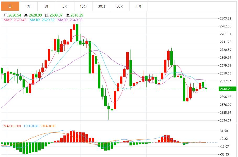
Task: Click the 收 closing price 2618.29 readout
Action: (x=74, y=15)
